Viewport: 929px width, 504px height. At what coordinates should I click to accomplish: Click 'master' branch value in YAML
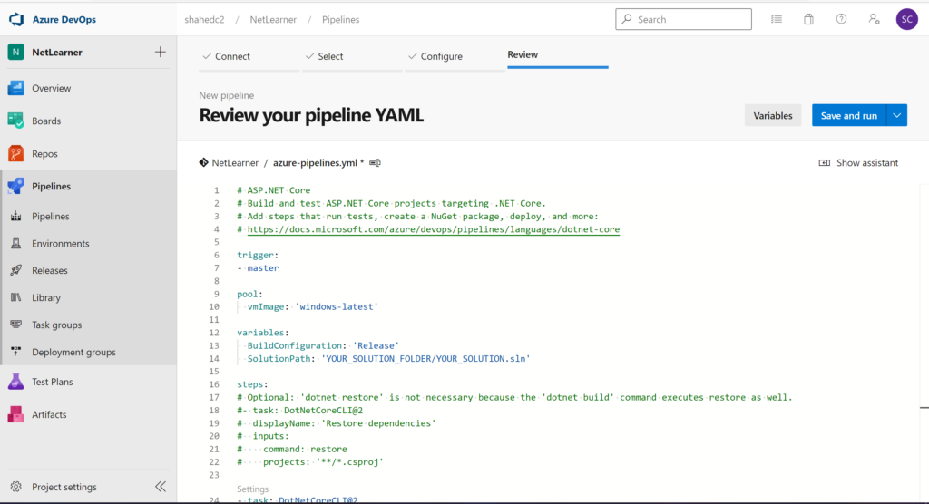pyautogui.click(x=263, y=268)
